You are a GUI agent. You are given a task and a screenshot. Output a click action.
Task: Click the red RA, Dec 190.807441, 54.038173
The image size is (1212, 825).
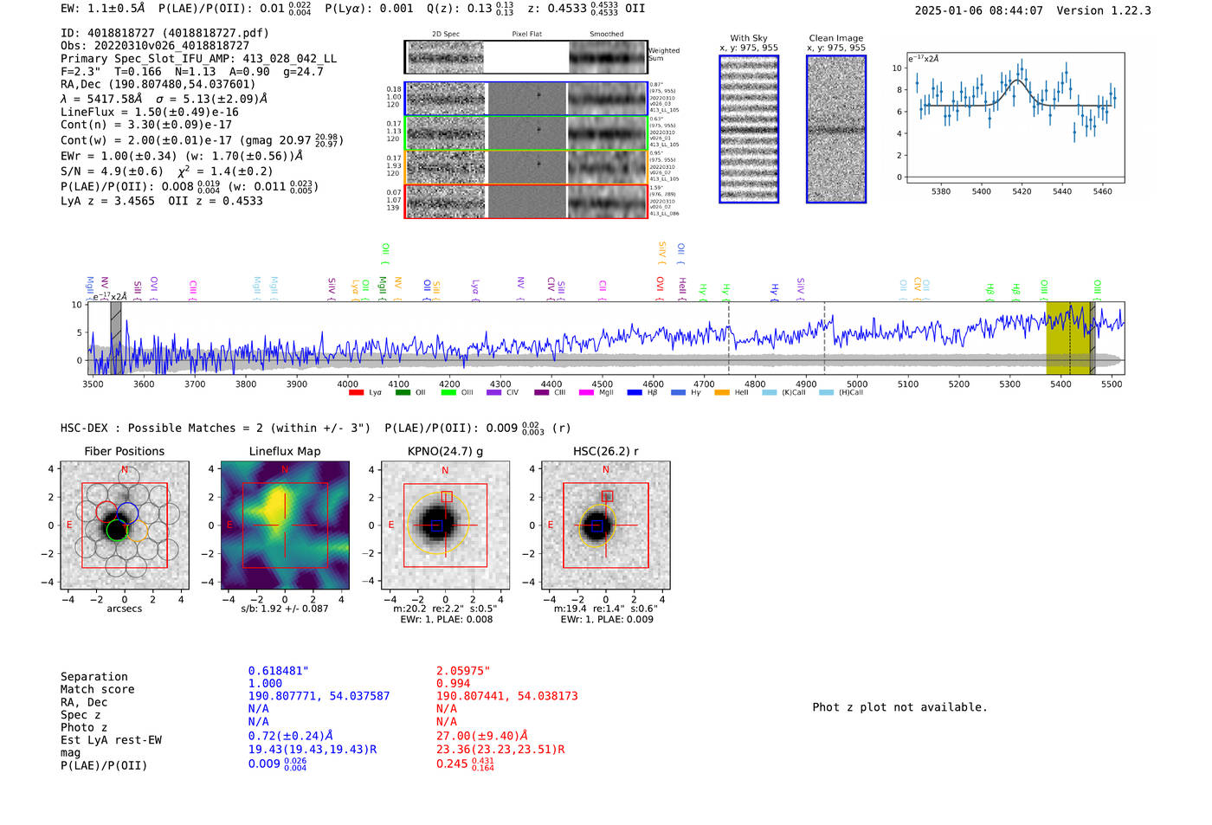coord(506,696)
